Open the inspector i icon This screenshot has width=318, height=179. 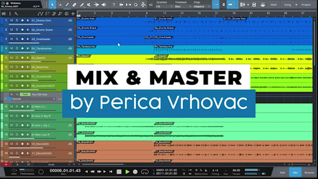coord(10,14)
